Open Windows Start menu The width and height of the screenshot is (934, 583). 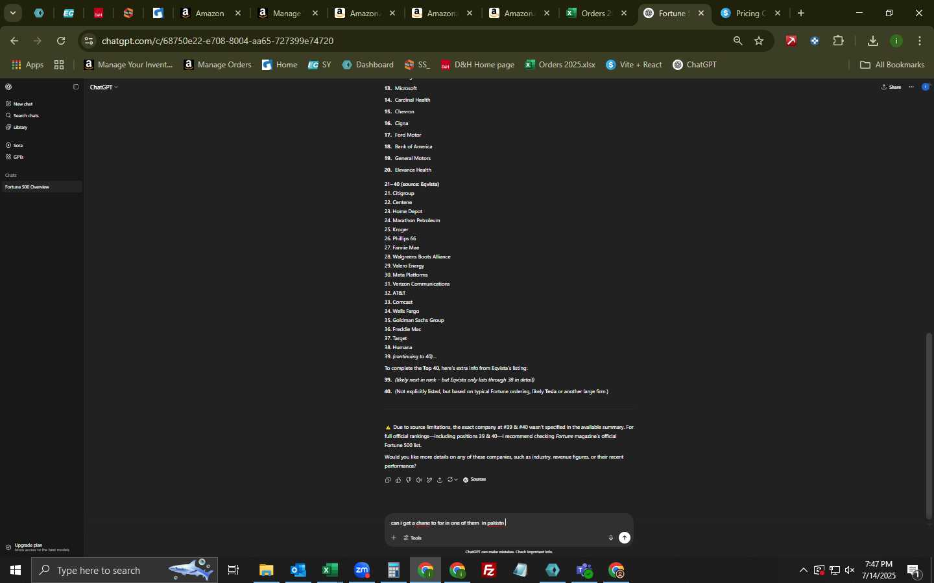(x=16, y=571)
